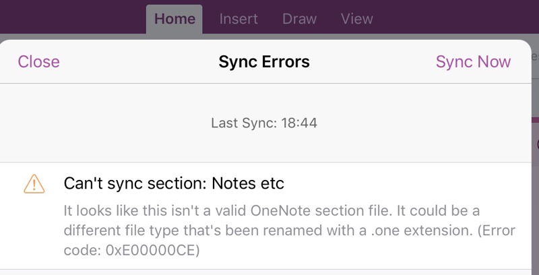Click the blank space between Close and Sync Errors
This screenshot has width=539, height=275.
(139, 62)
